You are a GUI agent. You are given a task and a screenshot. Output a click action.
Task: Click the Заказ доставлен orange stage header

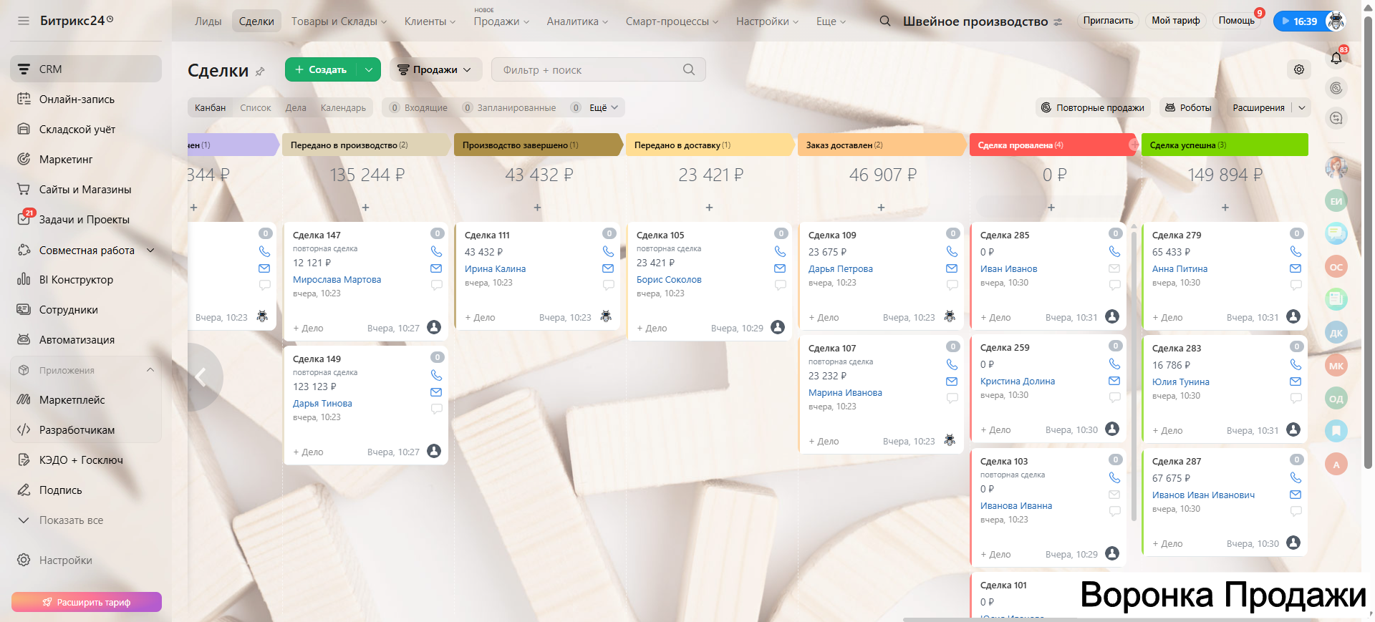[881, 145]
